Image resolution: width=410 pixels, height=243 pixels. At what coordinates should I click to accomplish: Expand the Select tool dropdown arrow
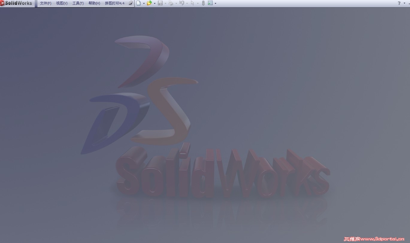(x=198, y=4)
